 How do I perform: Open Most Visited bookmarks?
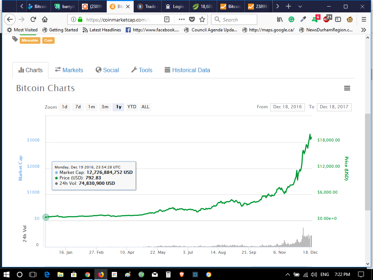[x=22, y=30]
